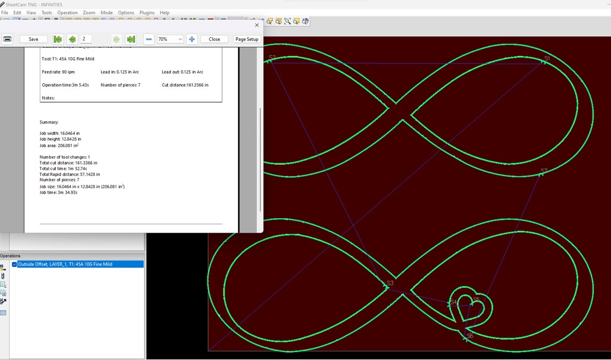The height and width of the screenshot is (360, 611).
Task: Click the table grid icon in Operations sidebar
Action: [x=3, y=312]
